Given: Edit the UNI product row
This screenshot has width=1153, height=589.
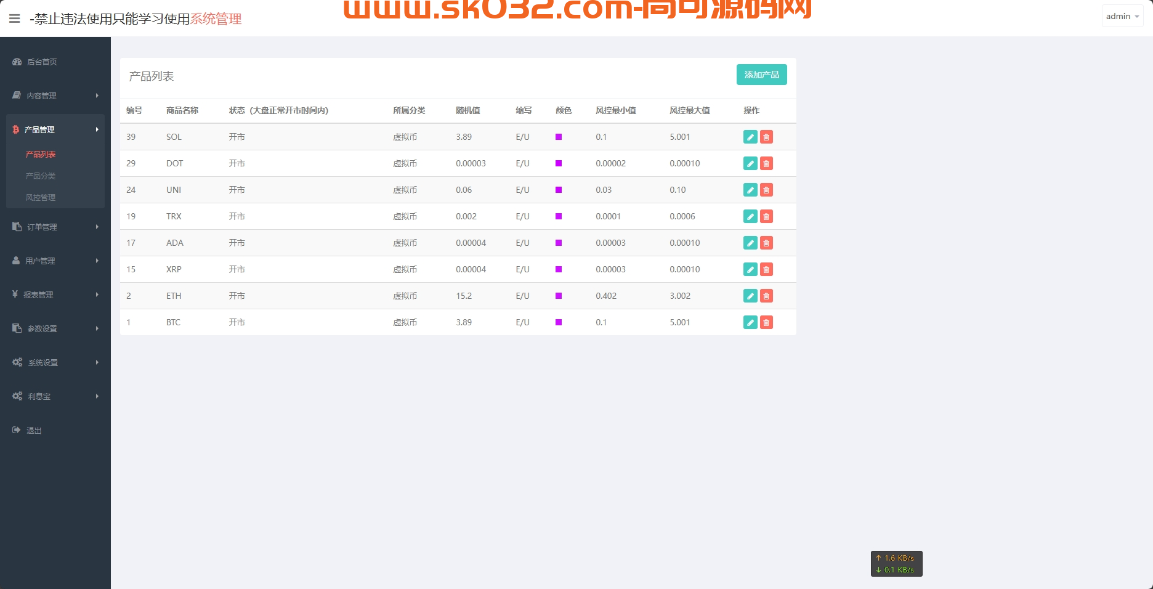Looking at the screenshot, I should click(750, 190).
